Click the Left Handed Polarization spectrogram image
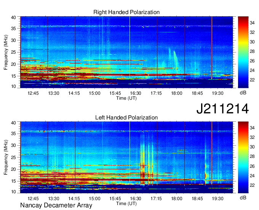The height and width of the screenshot is (210, 259). coord(126,157)
